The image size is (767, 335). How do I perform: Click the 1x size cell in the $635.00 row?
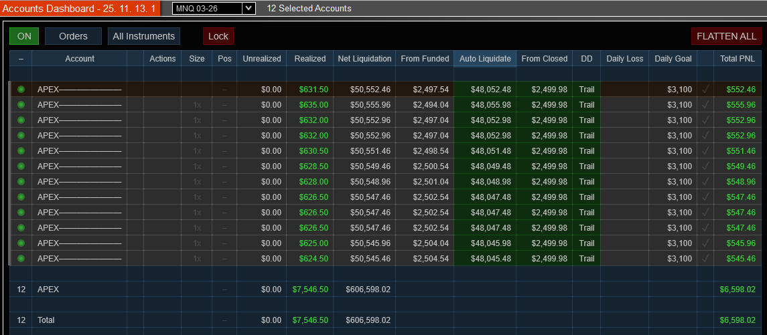coord(197,104)
